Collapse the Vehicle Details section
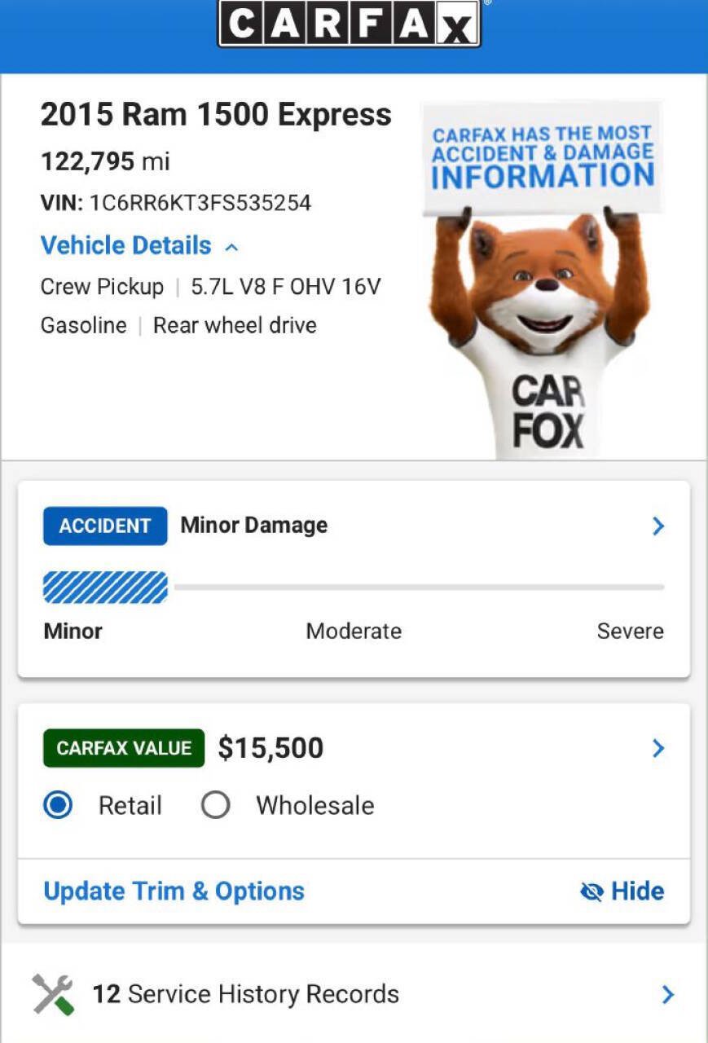708x1043 pixels. (139, 245)
